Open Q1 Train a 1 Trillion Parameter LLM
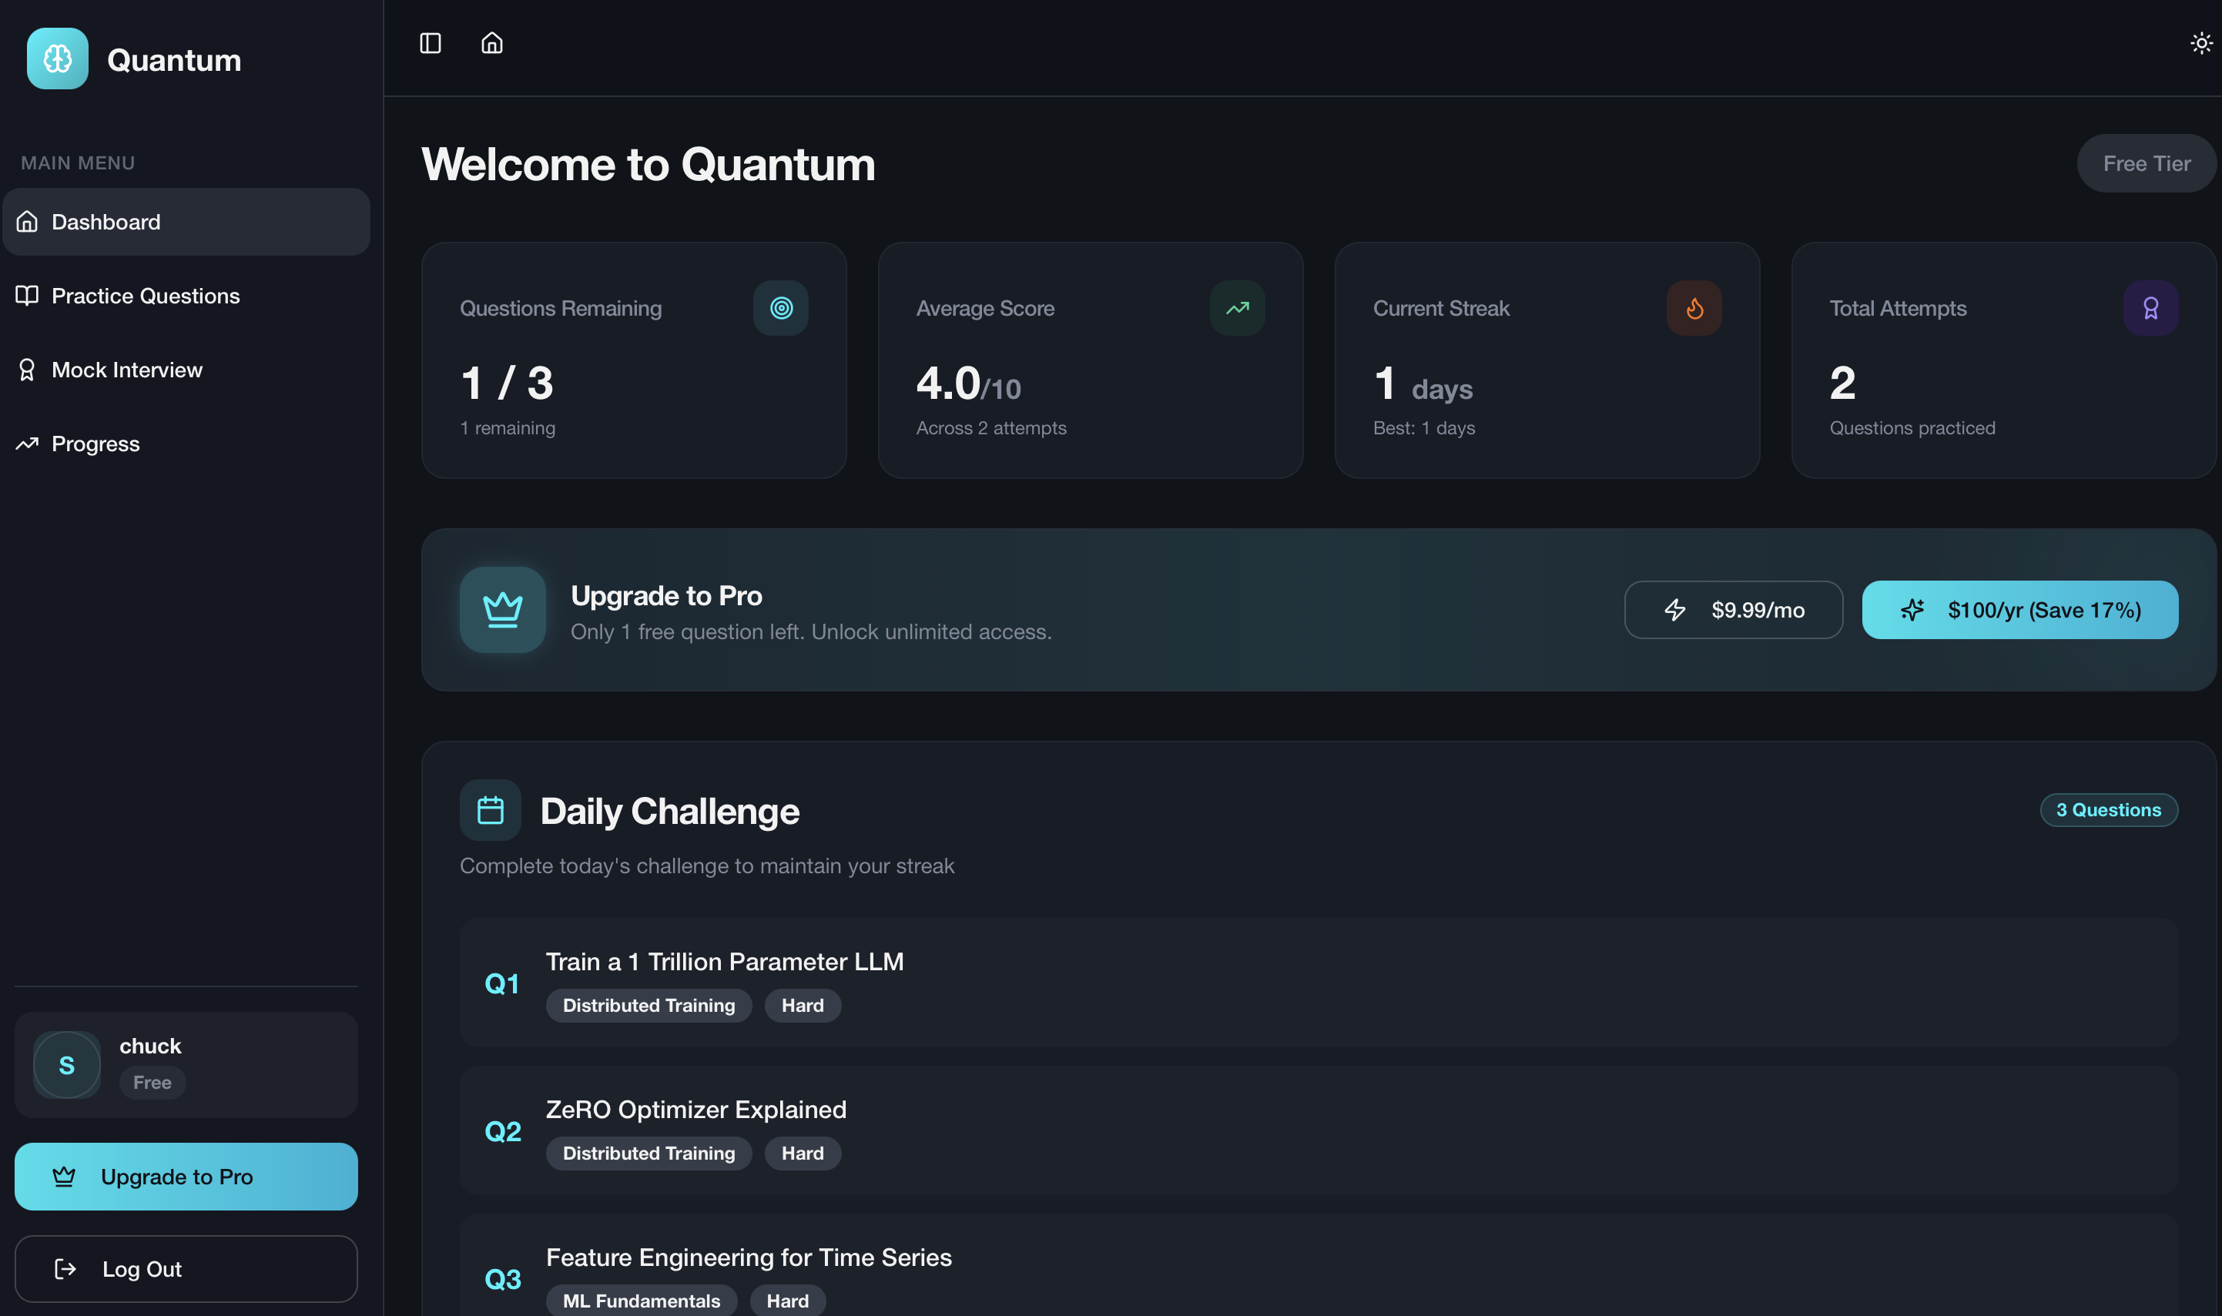Viewport: 2222px width, 1316px height. tap(723, 963)
